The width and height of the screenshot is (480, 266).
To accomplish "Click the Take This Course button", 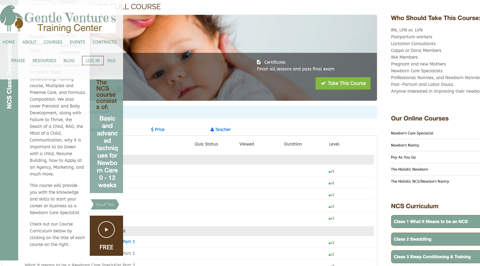I will click(343, 83).
